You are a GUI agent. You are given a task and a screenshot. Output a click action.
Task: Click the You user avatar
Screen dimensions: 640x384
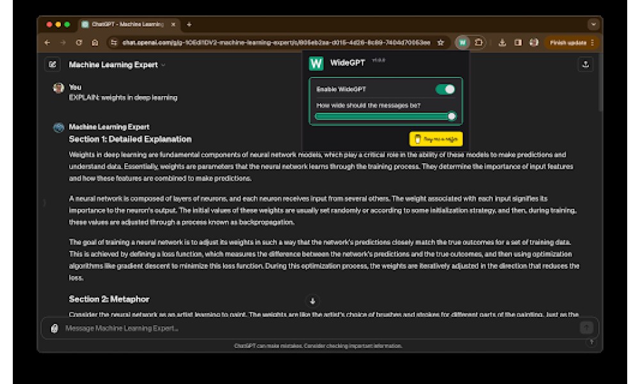coord(59,88)
